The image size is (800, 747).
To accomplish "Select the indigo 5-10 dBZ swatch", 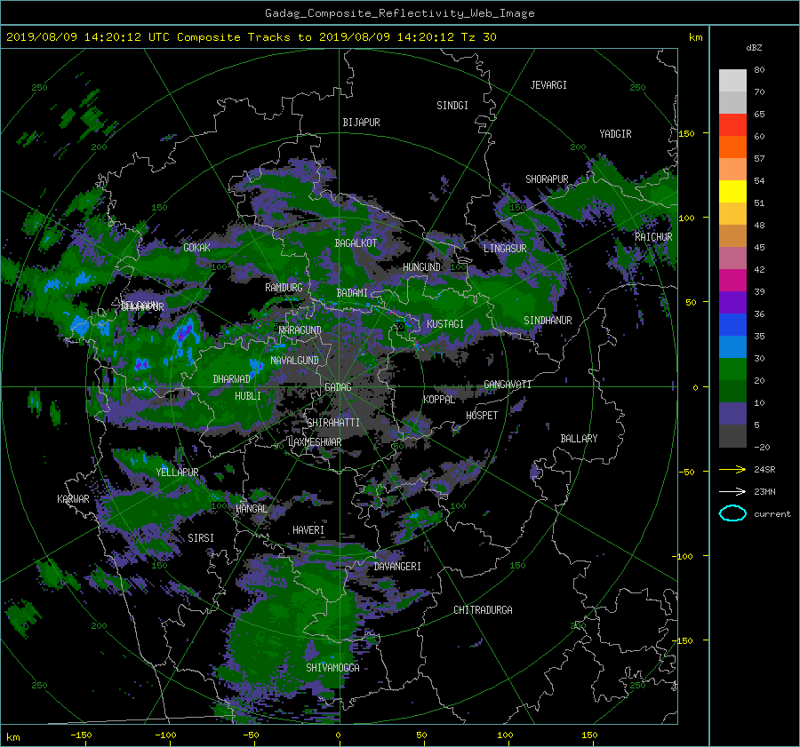I will pyautogui.click(x=732, y=414).
